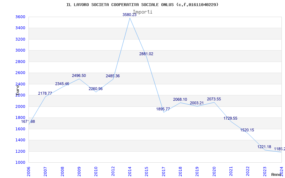Select the 2178.77 data label
This screenshot has height=178, width=285.
pos(45,93)
